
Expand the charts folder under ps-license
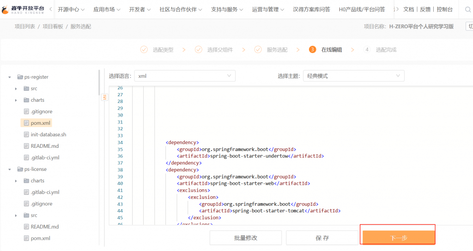[16, 181]
